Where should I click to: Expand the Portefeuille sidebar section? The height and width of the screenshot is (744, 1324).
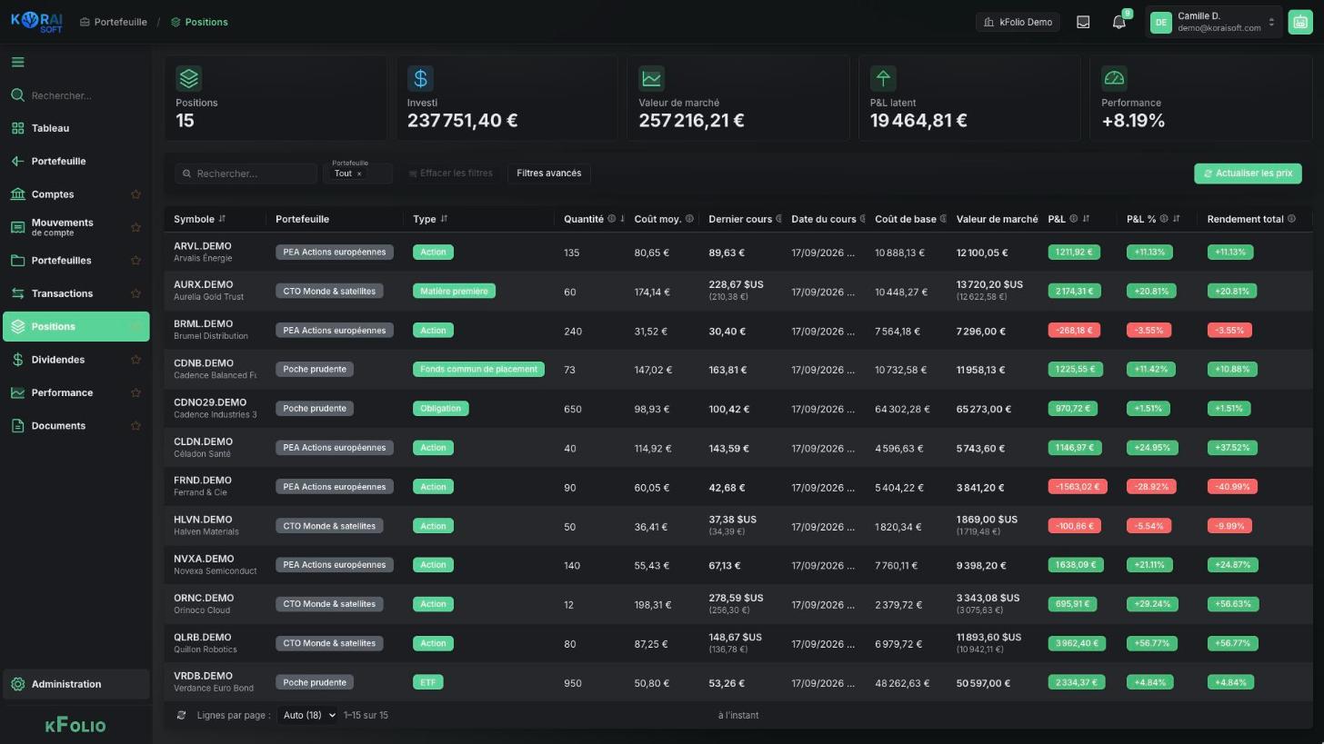pyautogui.click(x=75, y=162)
